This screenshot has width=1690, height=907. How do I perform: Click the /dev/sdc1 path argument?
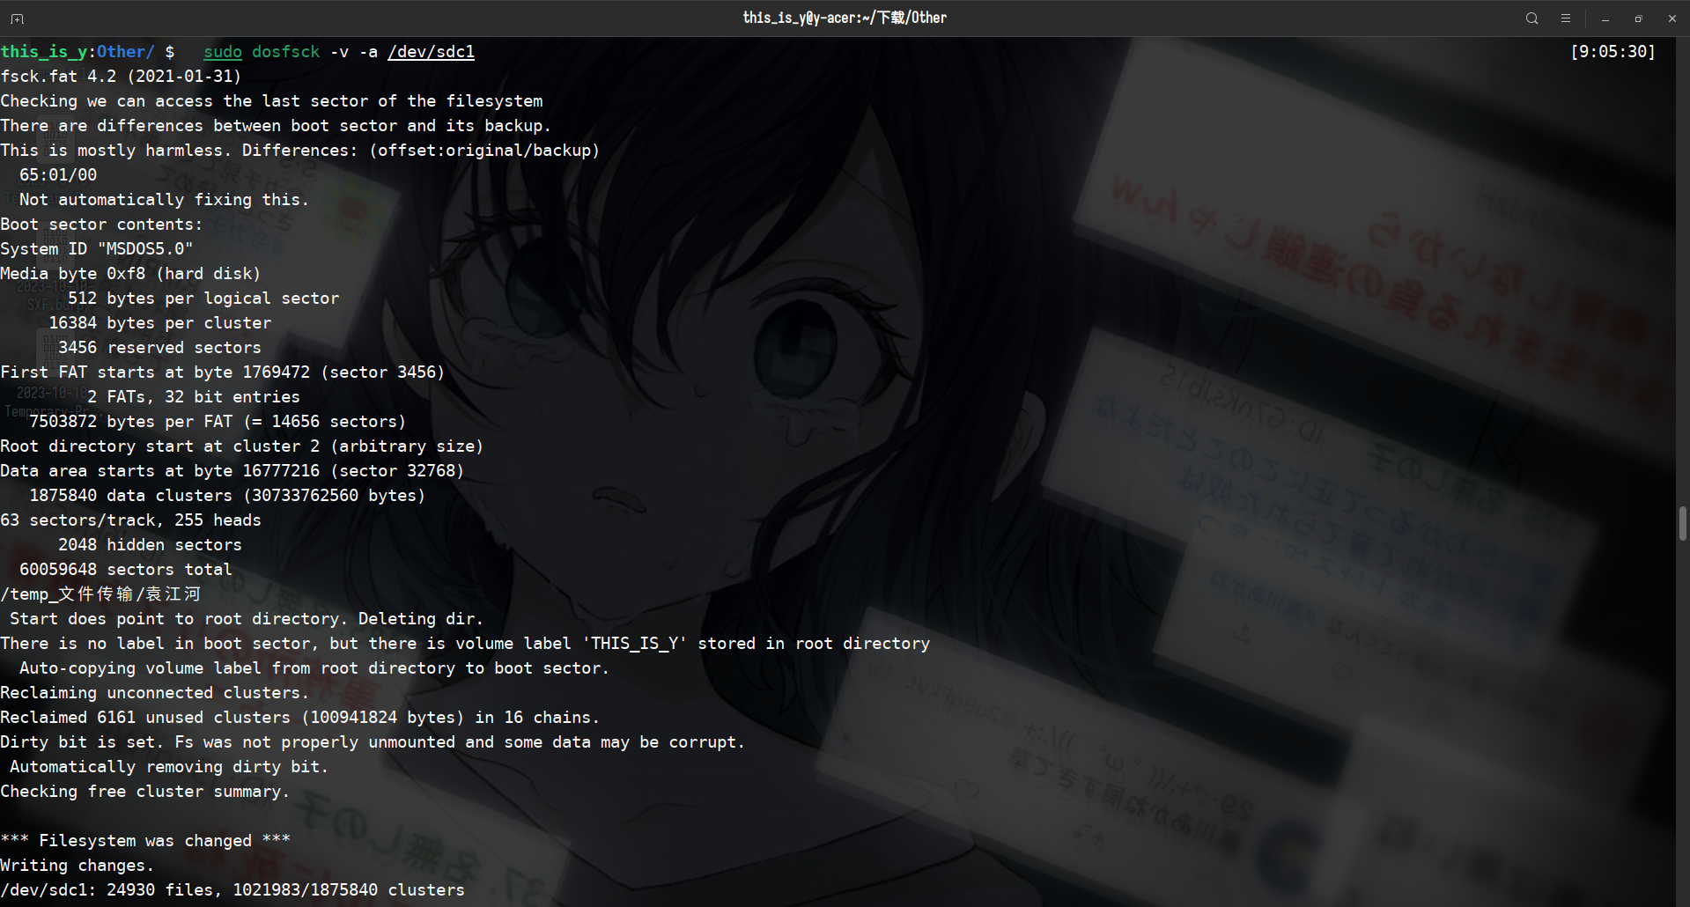[431, 52]
